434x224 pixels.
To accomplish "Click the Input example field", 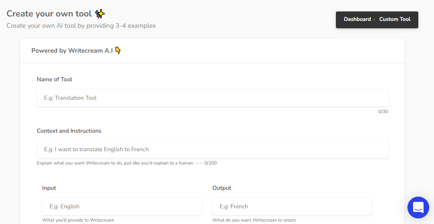I will tap(122, 206).
